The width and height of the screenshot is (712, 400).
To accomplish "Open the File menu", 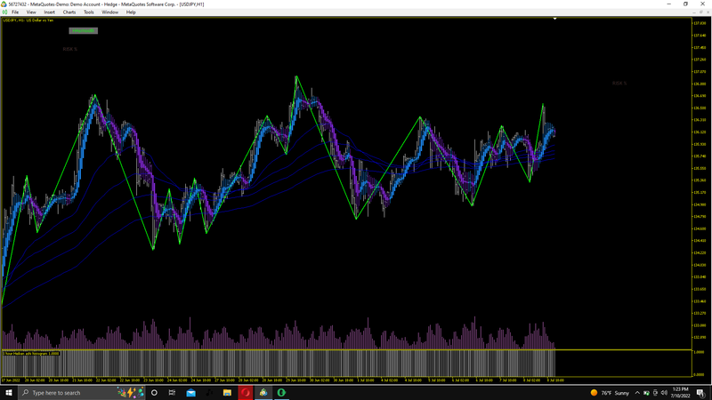I will tap(15, 12).
